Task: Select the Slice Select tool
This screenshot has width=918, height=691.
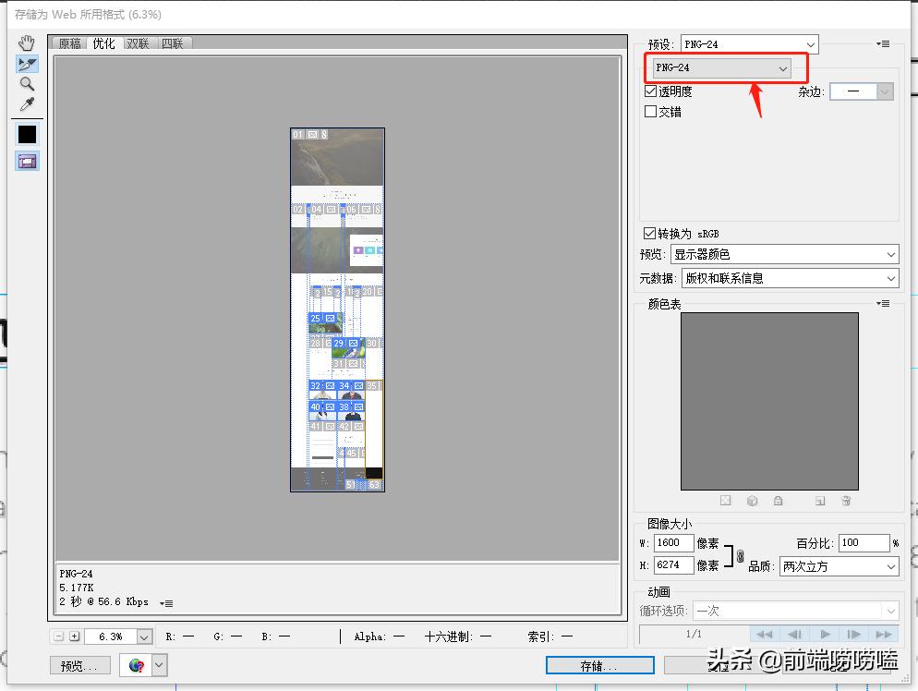Action: (27, 64)
